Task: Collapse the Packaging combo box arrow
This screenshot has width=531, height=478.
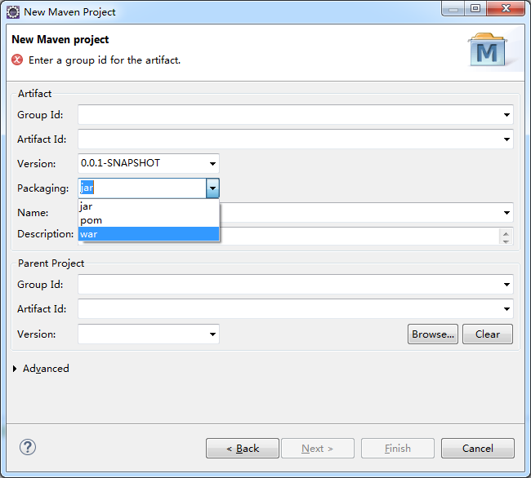Action: click(x=212, y=188)
